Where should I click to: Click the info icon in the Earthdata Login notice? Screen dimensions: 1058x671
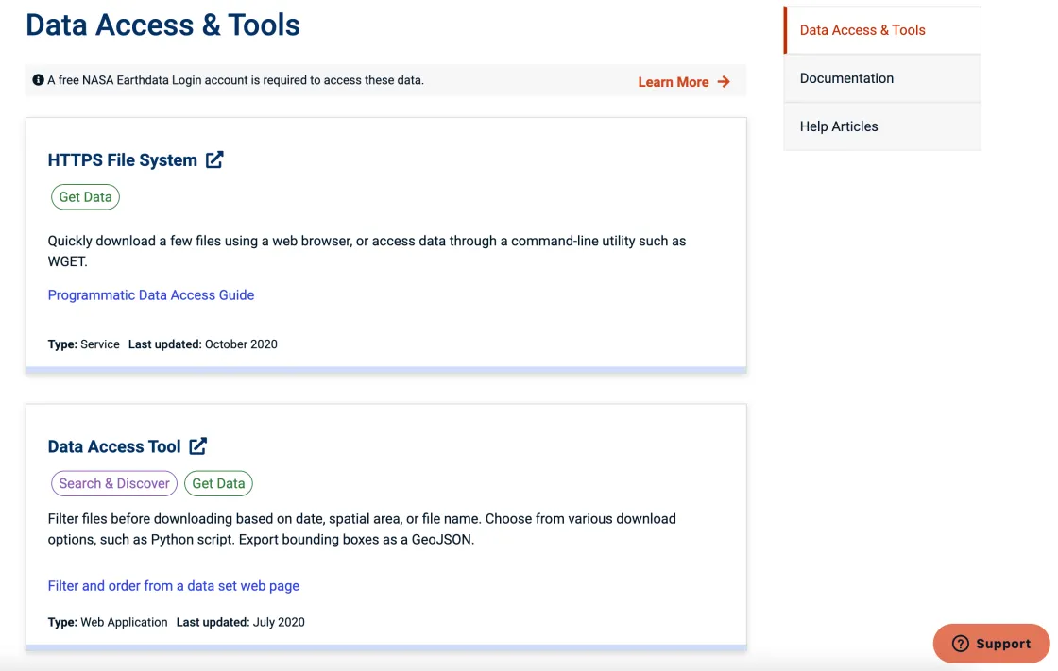pos(37,80)
